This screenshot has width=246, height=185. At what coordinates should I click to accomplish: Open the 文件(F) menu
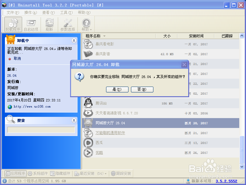click(13, 13)
